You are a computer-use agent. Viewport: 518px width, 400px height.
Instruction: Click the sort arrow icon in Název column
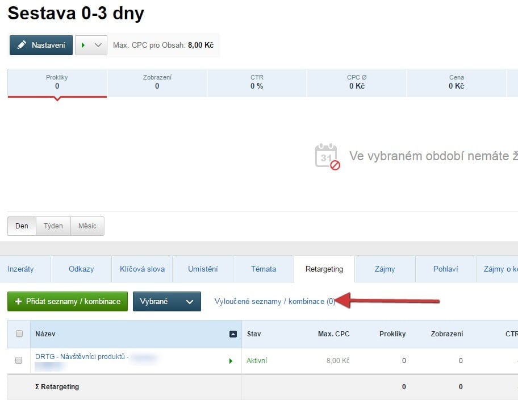coord(233,334)
